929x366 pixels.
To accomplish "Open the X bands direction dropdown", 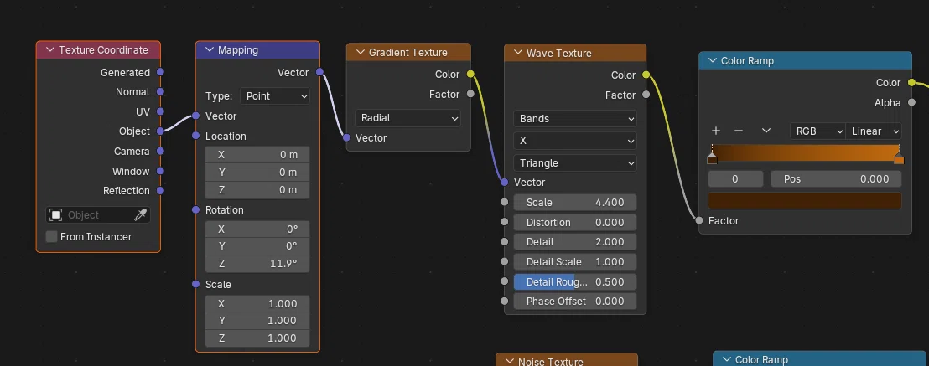I will [574, 141].
